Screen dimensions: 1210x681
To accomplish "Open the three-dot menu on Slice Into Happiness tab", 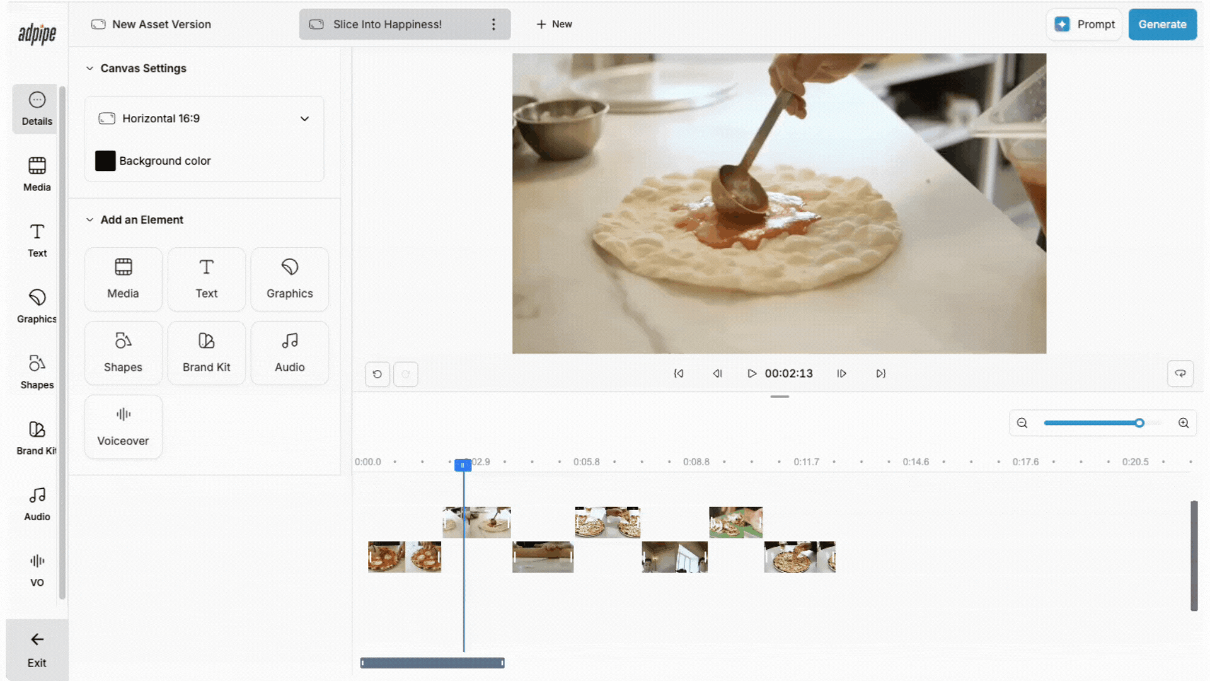I will click(x=493, y=24).
